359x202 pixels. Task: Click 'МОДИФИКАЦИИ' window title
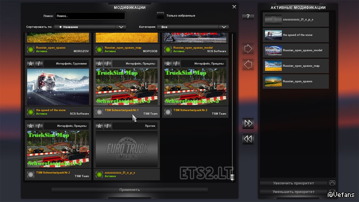coord(130,8)
